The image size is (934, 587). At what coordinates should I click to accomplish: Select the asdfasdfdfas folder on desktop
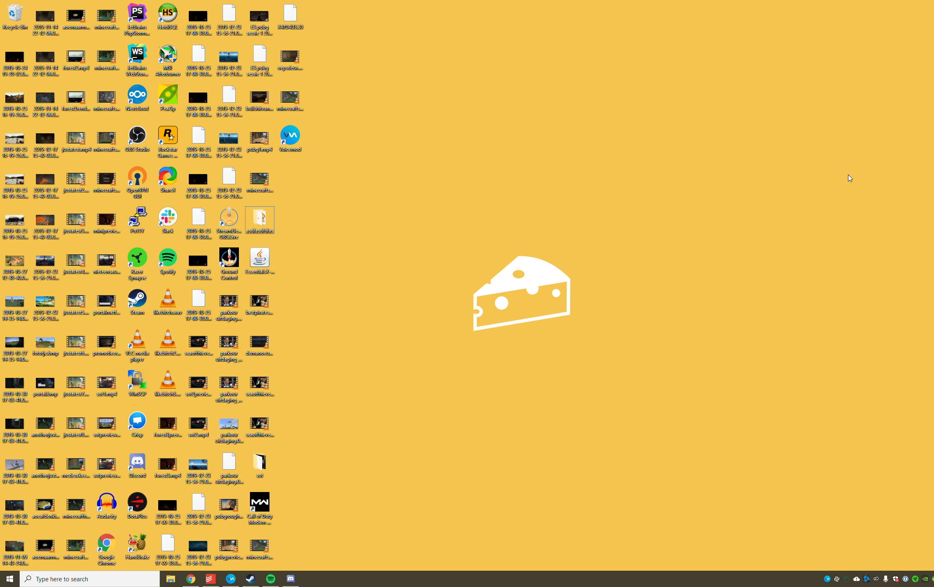click(x=259, y=218)
